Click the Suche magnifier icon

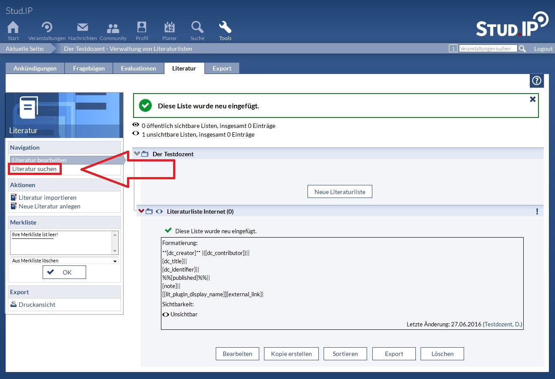(x=197, y=28)
